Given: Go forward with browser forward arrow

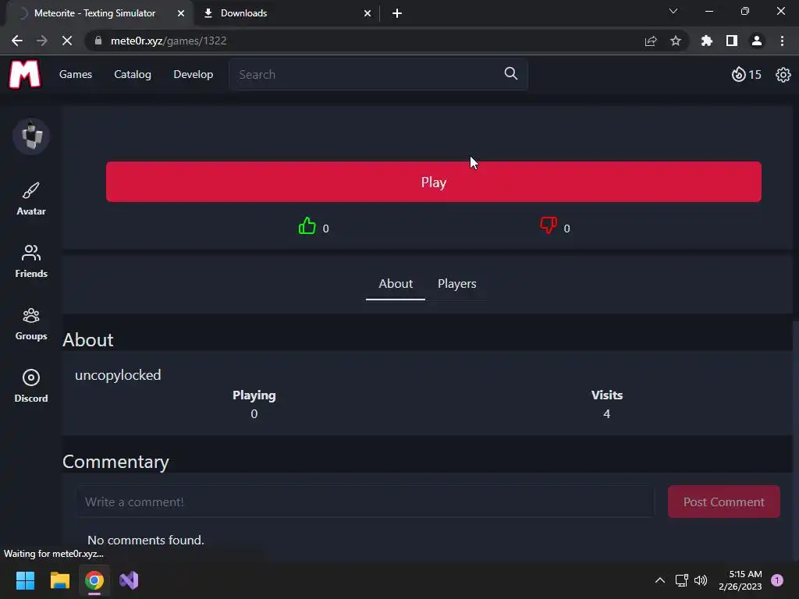Looking at the screenshot, I should coord(42,41).
